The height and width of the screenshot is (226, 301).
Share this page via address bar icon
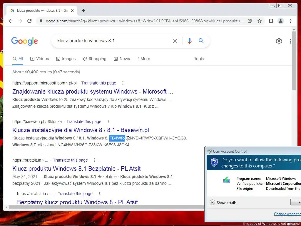tap(250, 21)
